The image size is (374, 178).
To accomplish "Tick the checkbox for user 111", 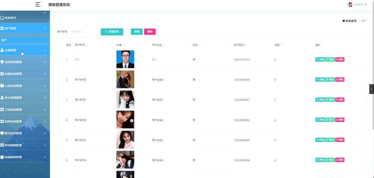I will click(59, 60).
